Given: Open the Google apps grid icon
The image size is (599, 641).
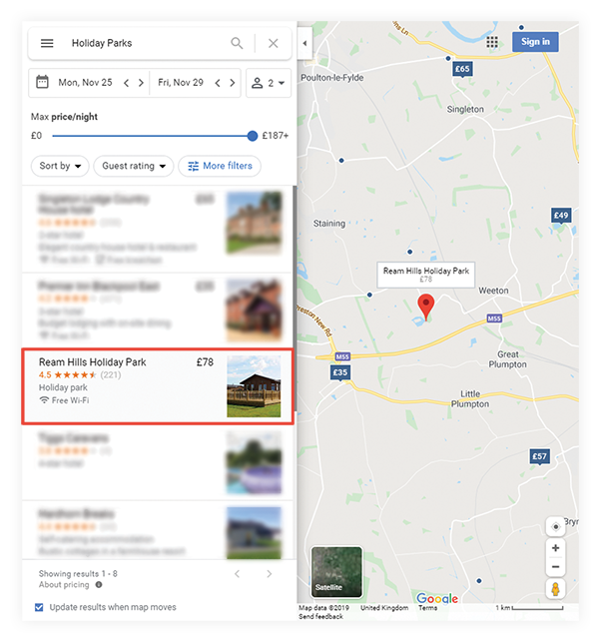Looking at the screenshot, I should pyautogui.click(x=492, y=42).
